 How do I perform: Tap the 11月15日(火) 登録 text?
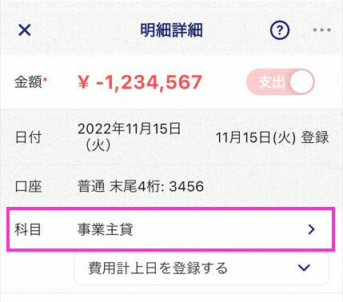[x=272, y=137]
